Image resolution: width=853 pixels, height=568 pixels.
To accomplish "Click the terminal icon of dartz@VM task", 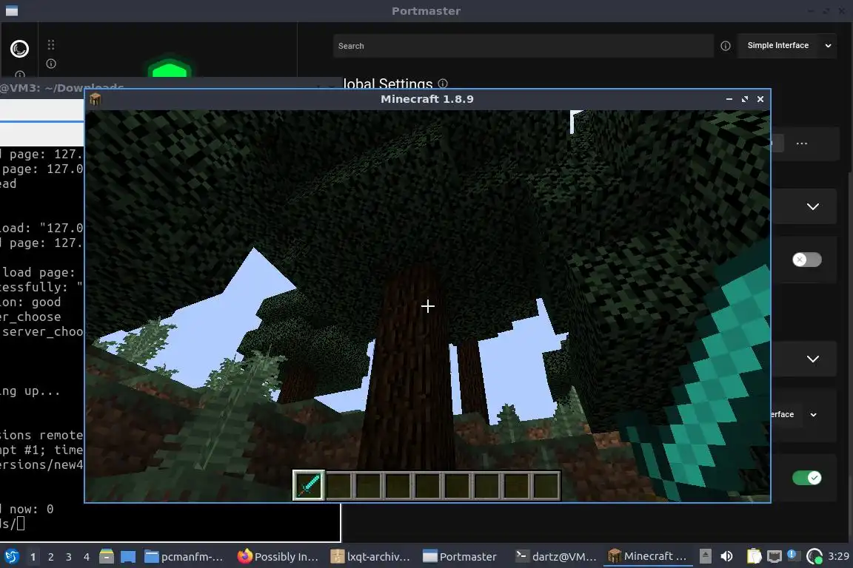I will (522, 556).
